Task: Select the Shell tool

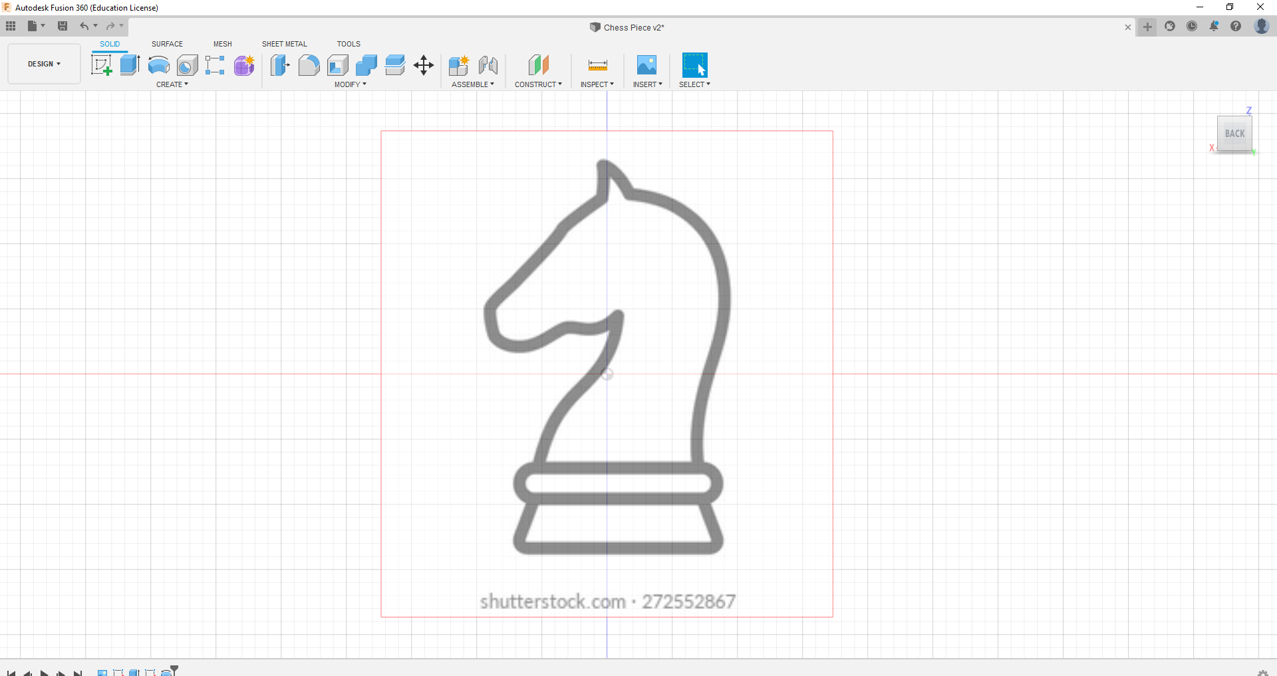Action: 338,65
